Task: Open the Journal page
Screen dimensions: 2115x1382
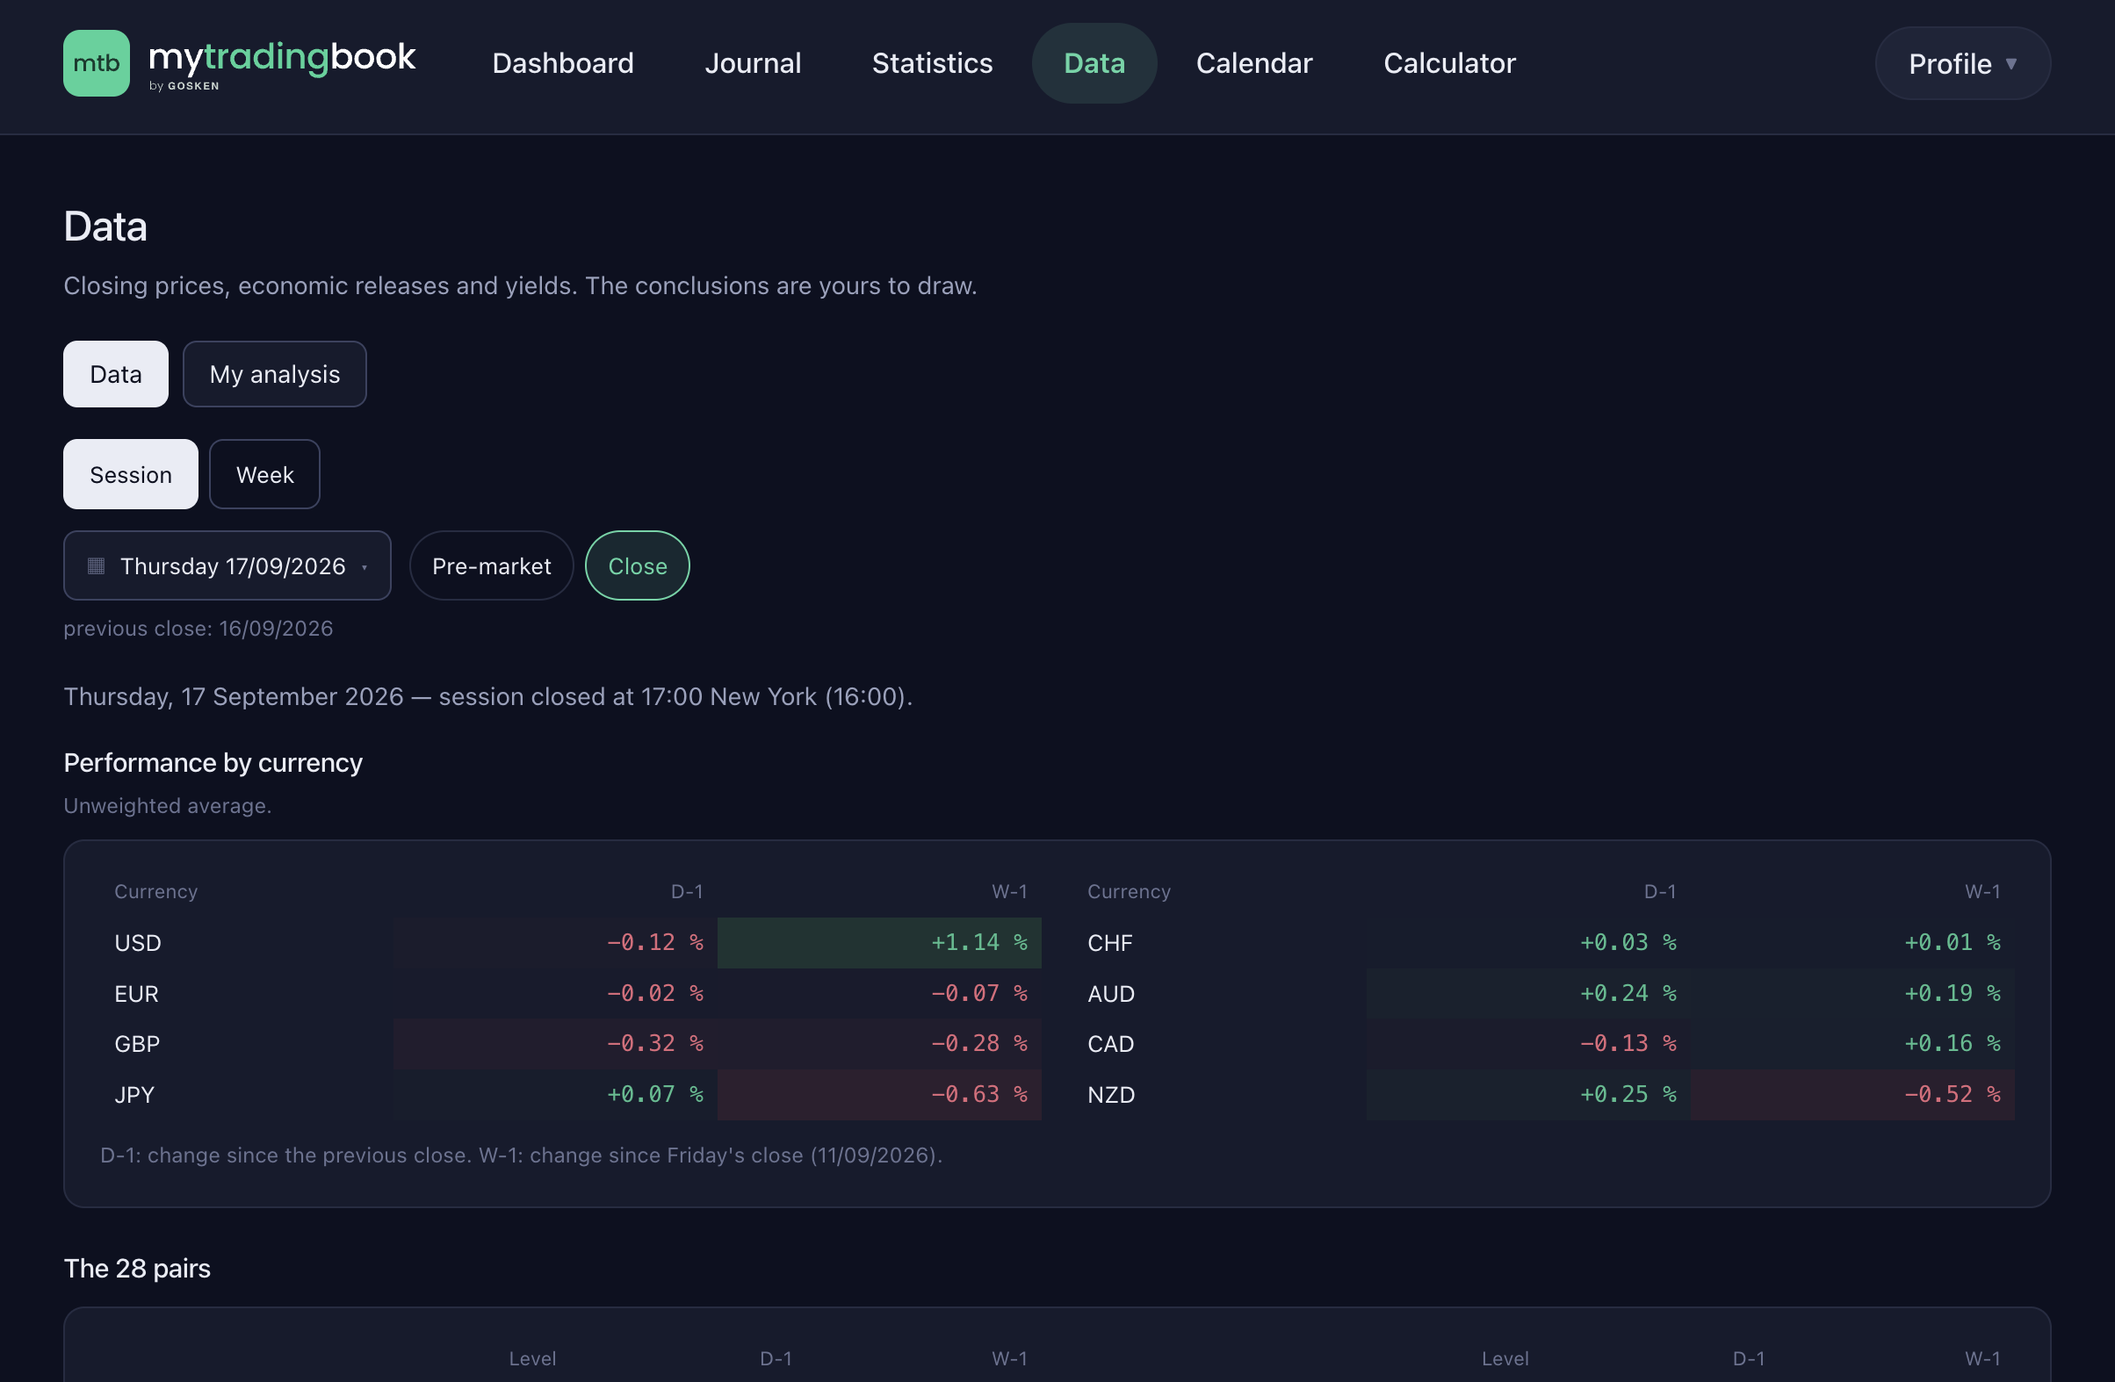Action: tap(753, 63)
